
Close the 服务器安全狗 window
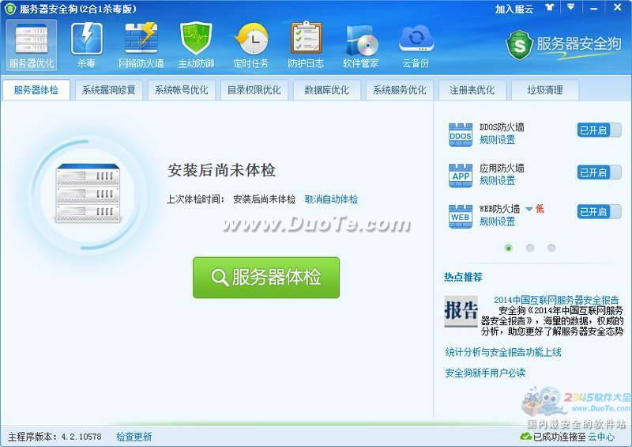[x=617, y=7]
